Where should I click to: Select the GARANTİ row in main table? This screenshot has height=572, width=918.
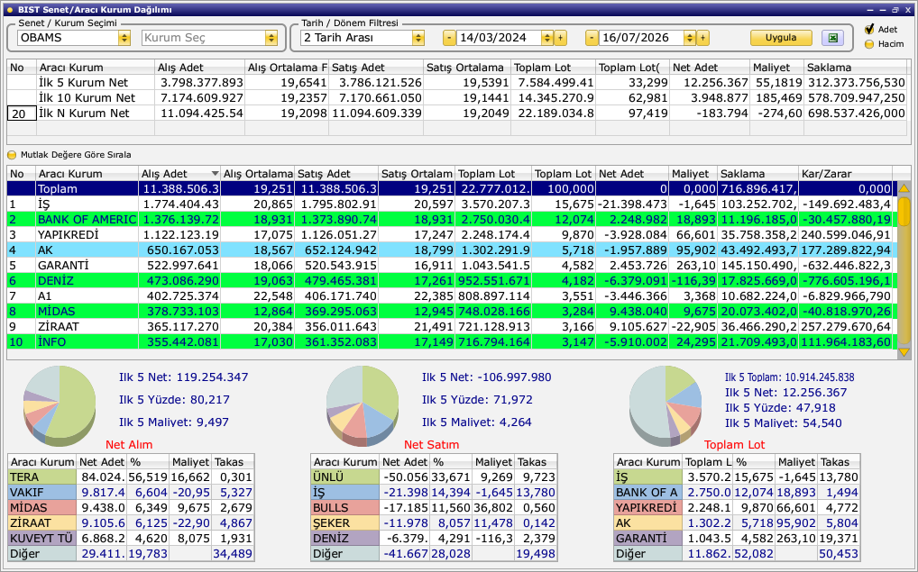pyautogui.click(x=451, y=265)
